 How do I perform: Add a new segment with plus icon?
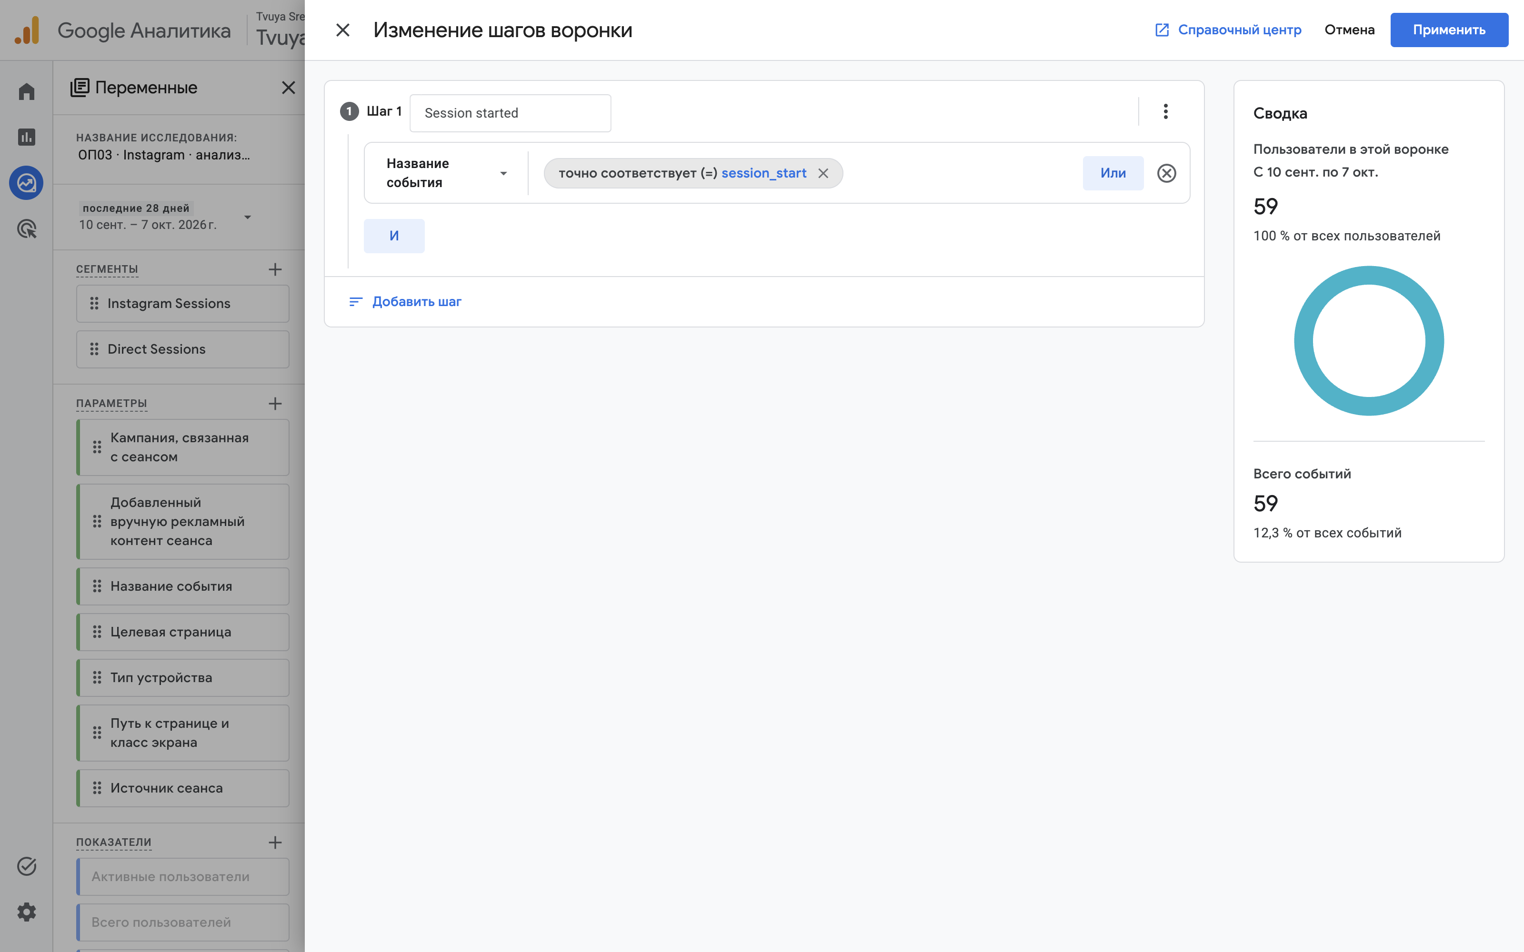click(275, 269)
